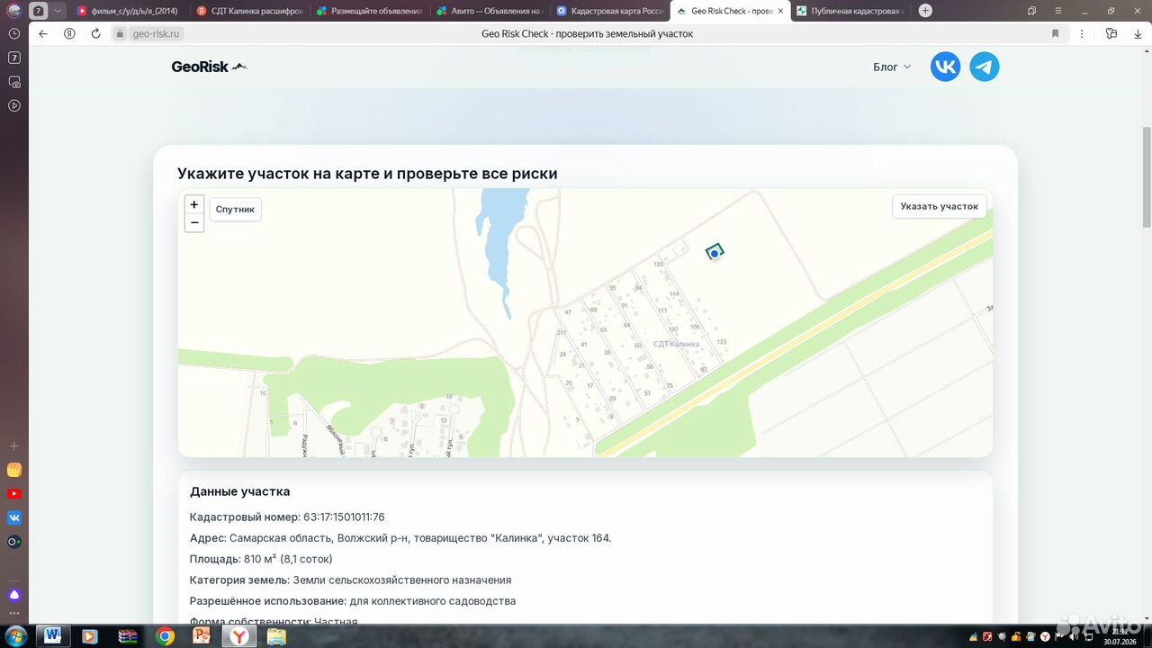The width and height of the screenshot is (1152, 648).
Task: Open browser history in the sidebar
Action: (14, 33)
